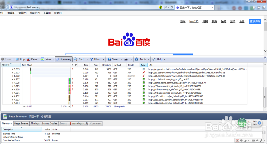This screenshot has height=144, width=267.
Task: Stop the HttpWatch recording
Action: click(x=20, y=59)
